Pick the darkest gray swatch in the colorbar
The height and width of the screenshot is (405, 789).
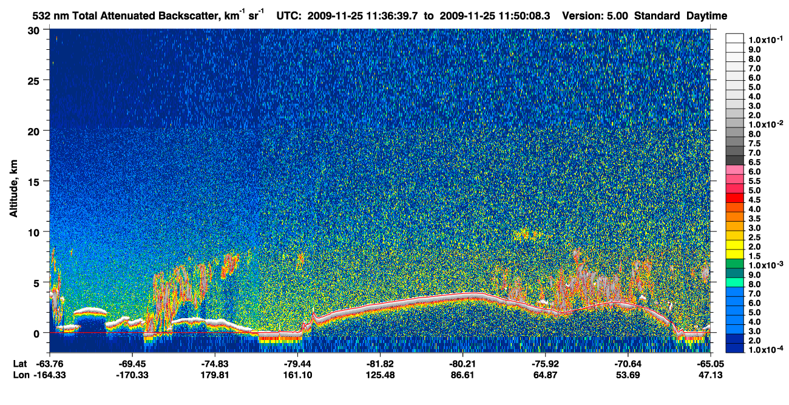735,160
